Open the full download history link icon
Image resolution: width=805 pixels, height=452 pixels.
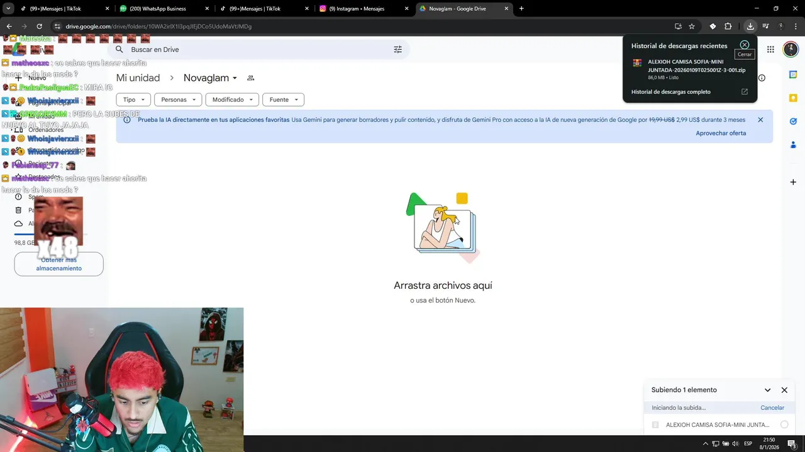coord(745,92)
